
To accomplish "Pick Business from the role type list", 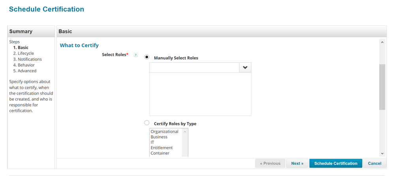I will (x=159, y=137).
